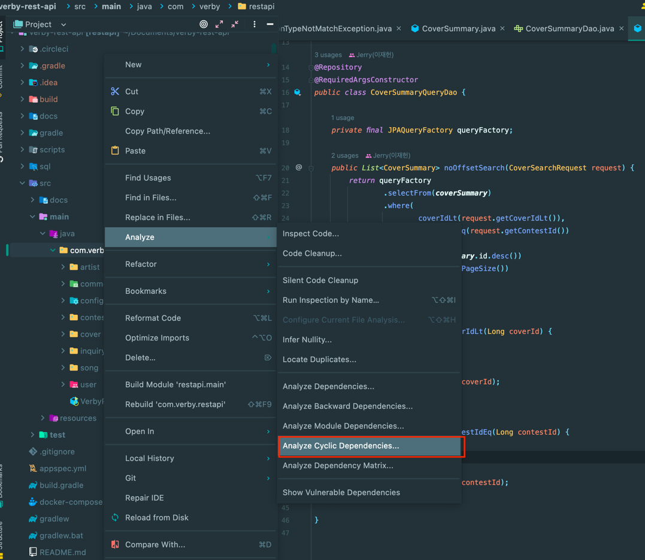Open the Git submenu
The height and width of the screenshot is (560, 645).
point(190,478)
